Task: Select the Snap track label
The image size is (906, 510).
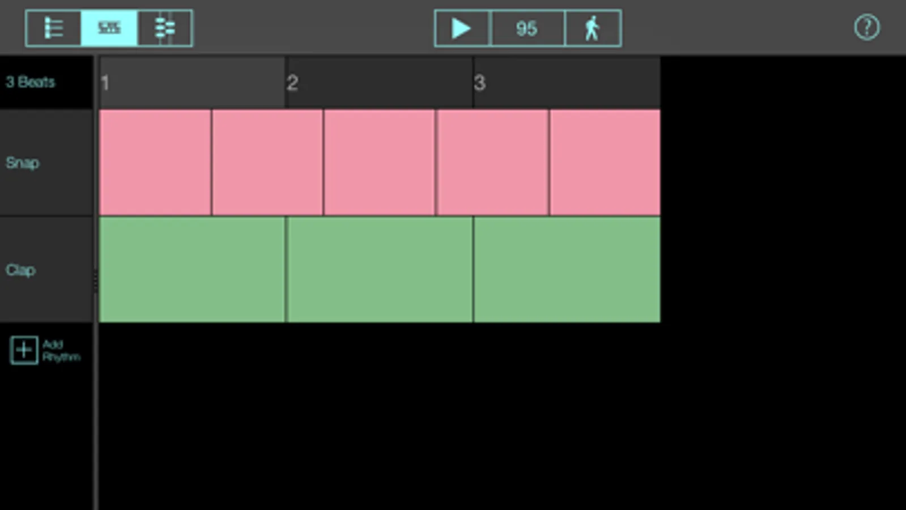Action: coord(23,163)
